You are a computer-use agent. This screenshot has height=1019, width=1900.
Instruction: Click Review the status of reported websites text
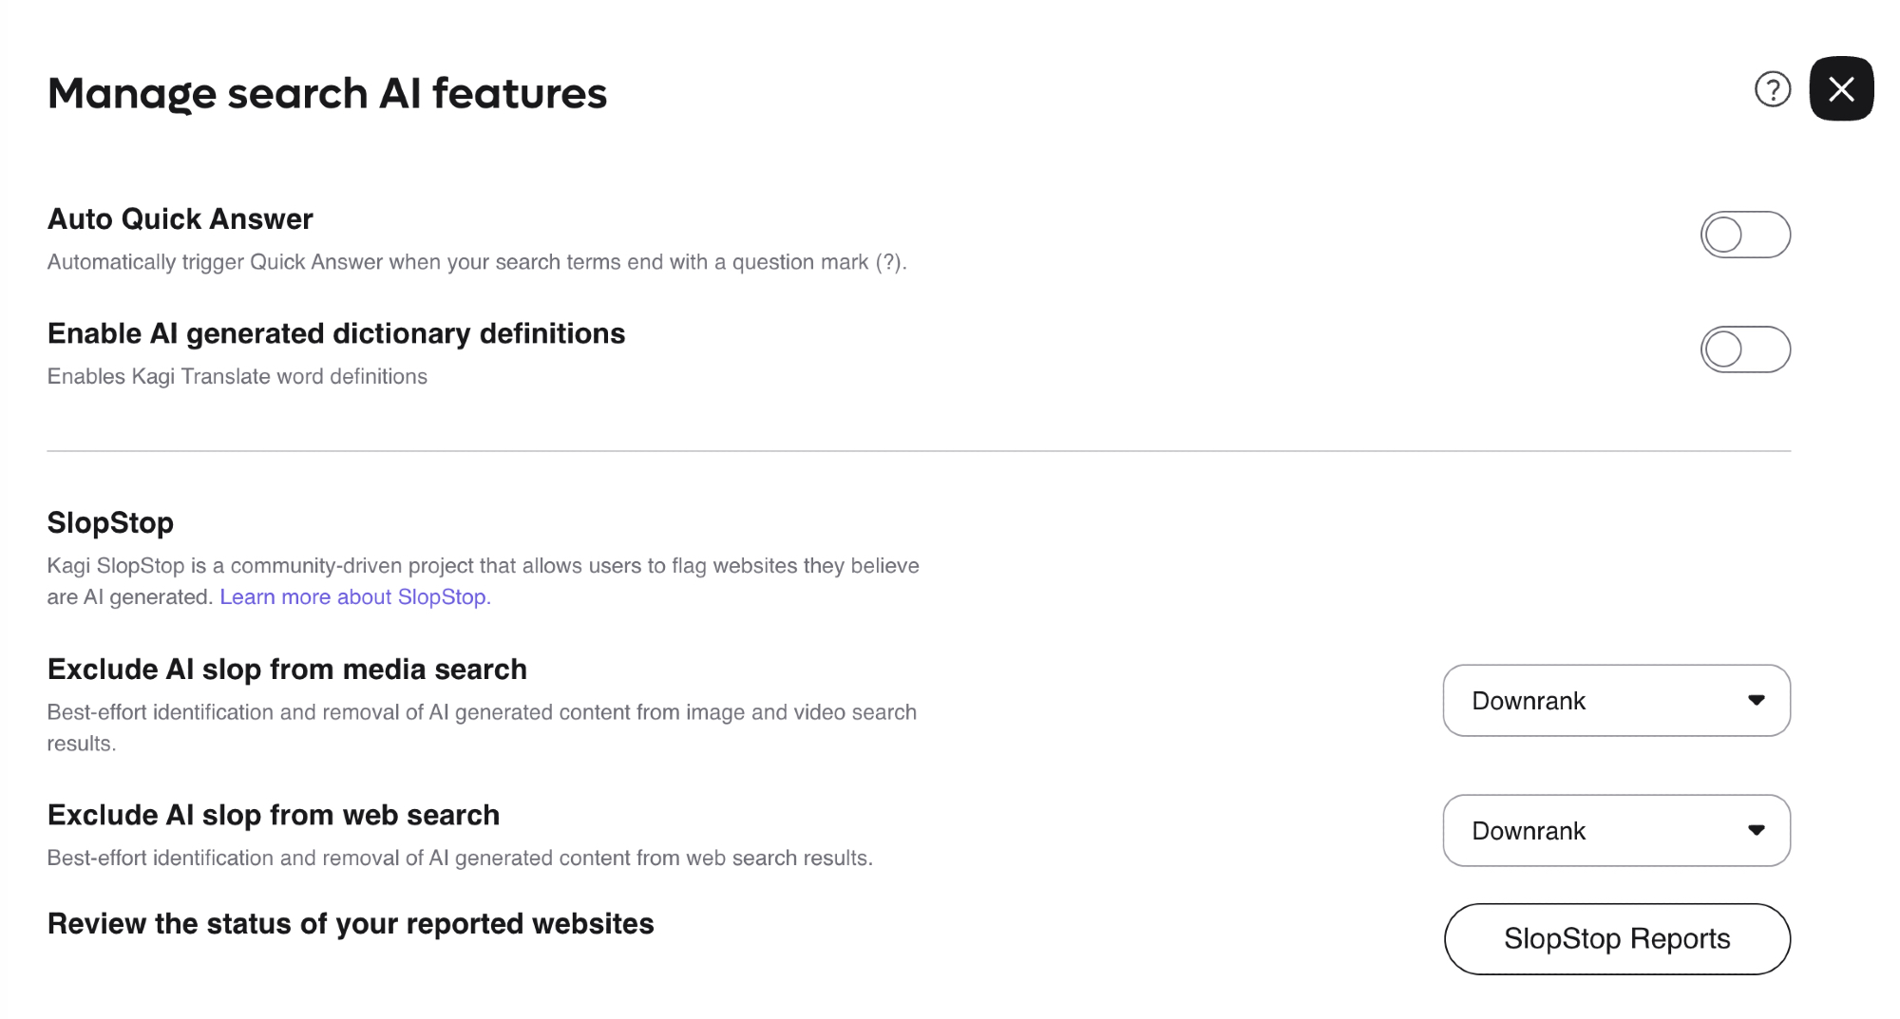tap(351, 924)
